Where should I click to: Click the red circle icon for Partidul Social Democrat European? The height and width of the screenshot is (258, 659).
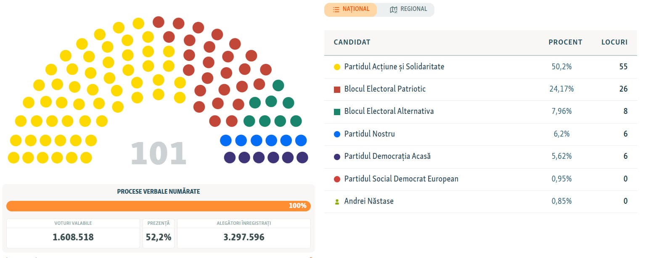pos(337,179)
